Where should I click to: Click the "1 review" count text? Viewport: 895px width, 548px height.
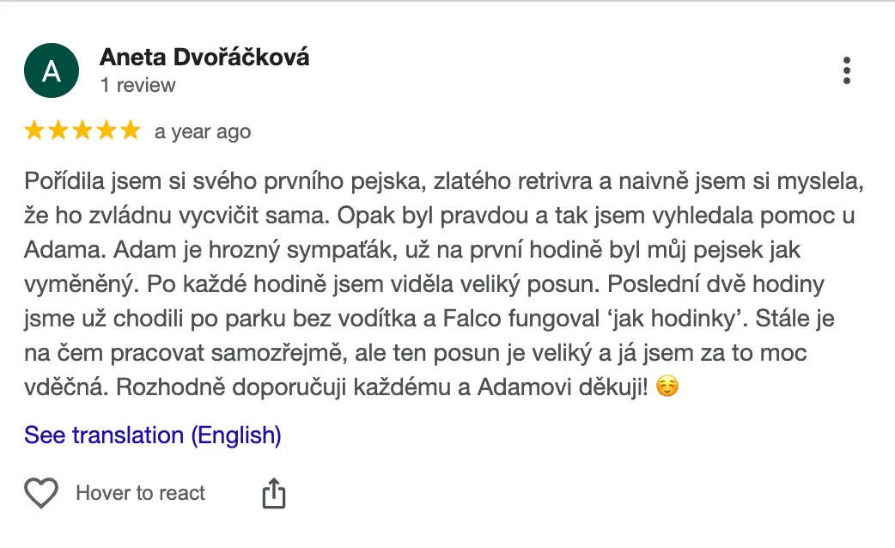pyautogui.click(x=137, y=85)
